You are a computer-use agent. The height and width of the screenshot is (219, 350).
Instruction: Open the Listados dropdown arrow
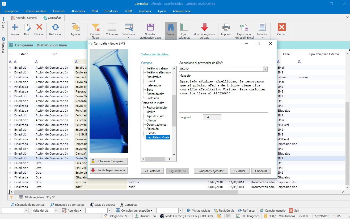(x=262, y=38)
